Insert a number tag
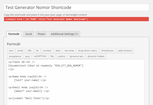Screen dimensions: 153x105 47,51
